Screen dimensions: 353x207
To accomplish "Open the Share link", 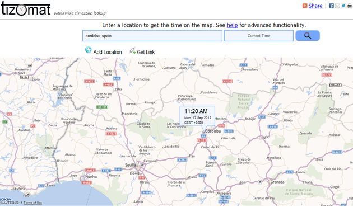I will [x=315, y=6].
